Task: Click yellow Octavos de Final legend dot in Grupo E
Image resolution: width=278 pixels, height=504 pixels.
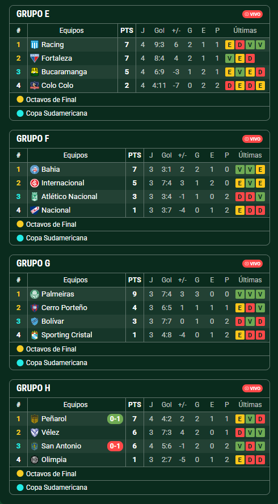Action: pos(20,100)
